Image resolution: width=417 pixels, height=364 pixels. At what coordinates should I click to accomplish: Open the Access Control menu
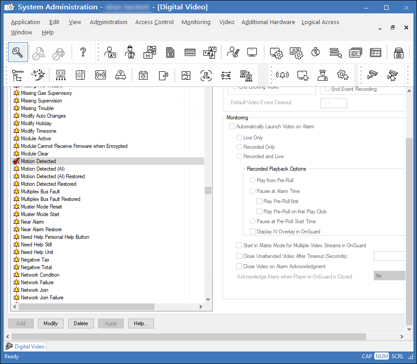(154, 22)
